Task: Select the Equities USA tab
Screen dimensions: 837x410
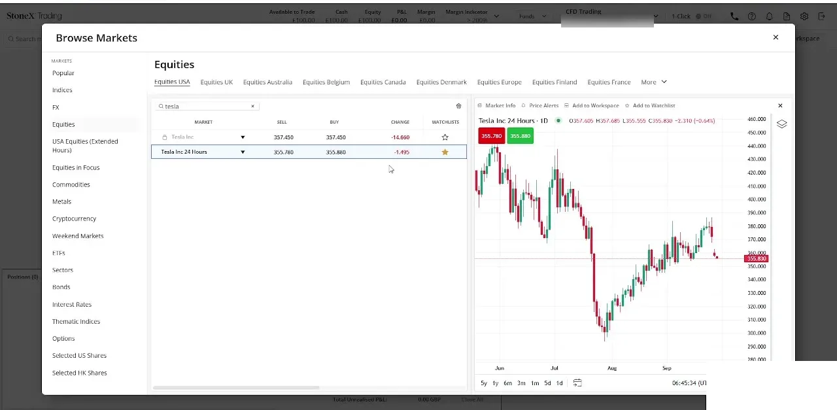Action: pyautogui.click(x=172, y=82)
